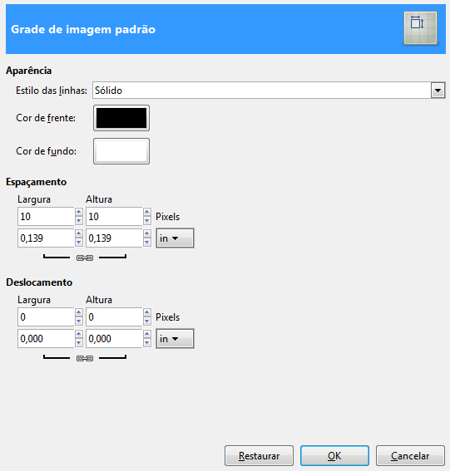Decrease Deslocamento Altura pixels value
This screenshot has width=450, height=471.
click(147, 321)
